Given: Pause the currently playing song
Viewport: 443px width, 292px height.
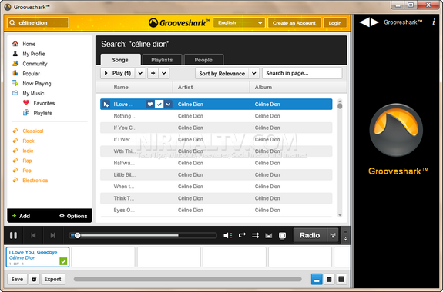Looking at the screenshot, I should pos(13,235).
